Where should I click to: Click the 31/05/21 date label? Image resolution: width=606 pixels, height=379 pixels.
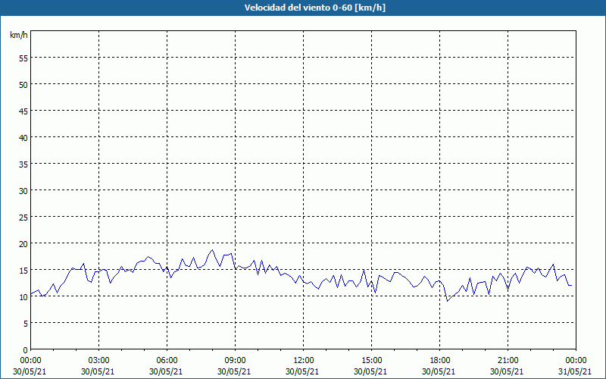point(575,371)
